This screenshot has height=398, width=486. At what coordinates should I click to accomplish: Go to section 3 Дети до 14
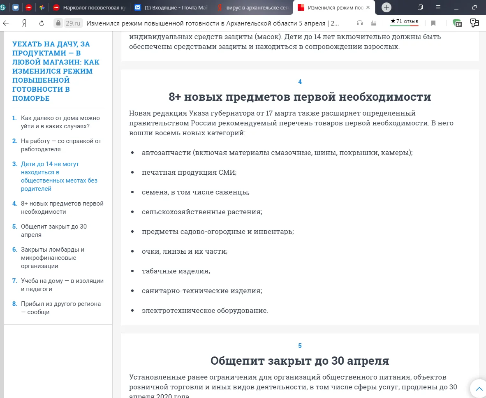pyautogui.click(x=59, y=176)
